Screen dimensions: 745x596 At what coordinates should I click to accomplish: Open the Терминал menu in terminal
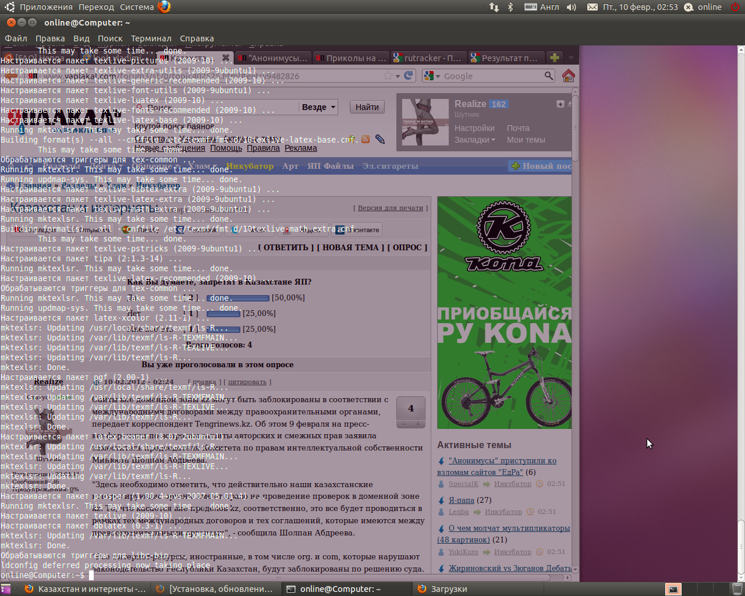click(x=151, y=38)
